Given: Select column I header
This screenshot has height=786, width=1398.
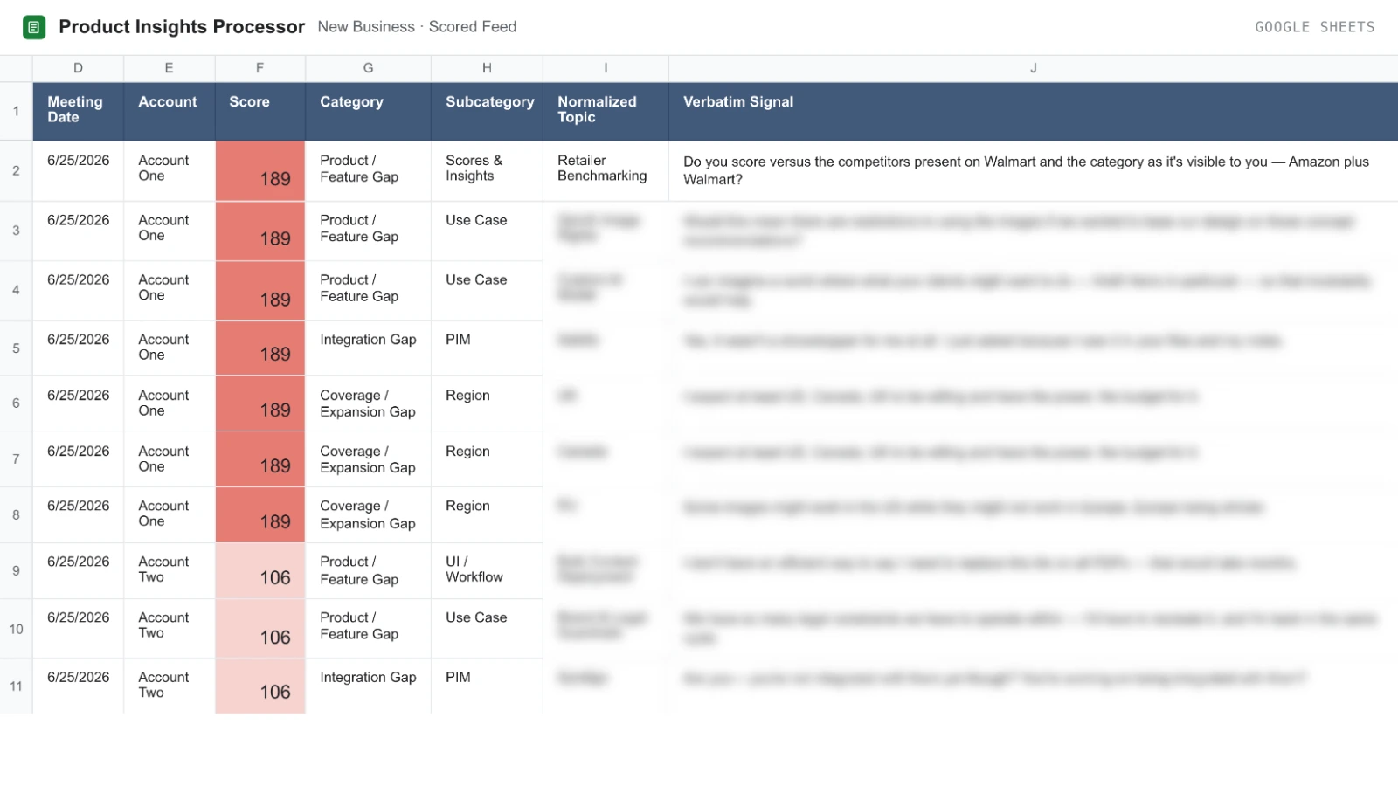Looking at the screenshot, I should pyautogui.click(x=606, y=68).
